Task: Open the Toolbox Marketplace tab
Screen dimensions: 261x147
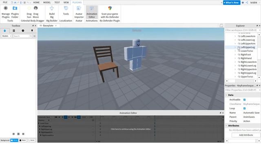Action: pyautogui.click(x=4, y=31)
